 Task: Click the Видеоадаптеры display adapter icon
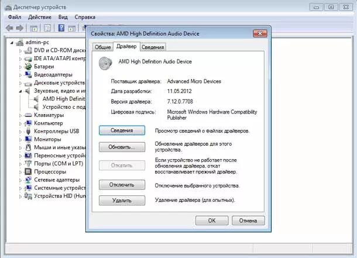[x=28, y=75]
